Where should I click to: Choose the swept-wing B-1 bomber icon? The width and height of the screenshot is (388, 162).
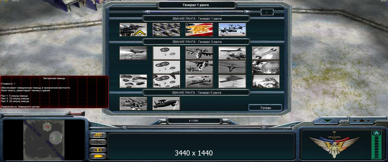(x=232, y=67)
